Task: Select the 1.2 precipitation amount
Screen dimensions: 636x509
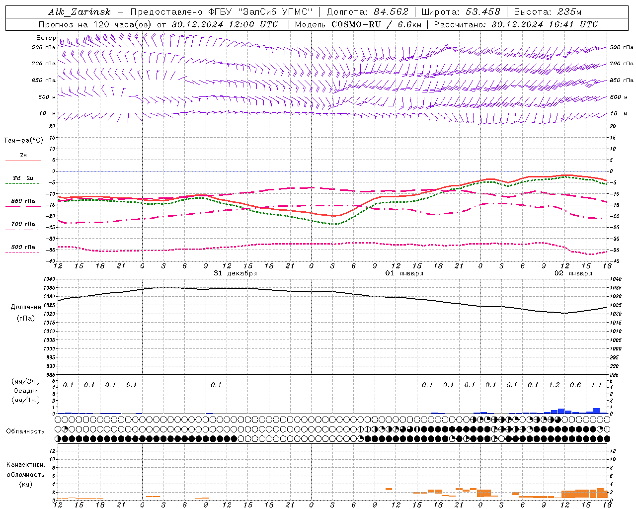Action: [x=554, y=385]
